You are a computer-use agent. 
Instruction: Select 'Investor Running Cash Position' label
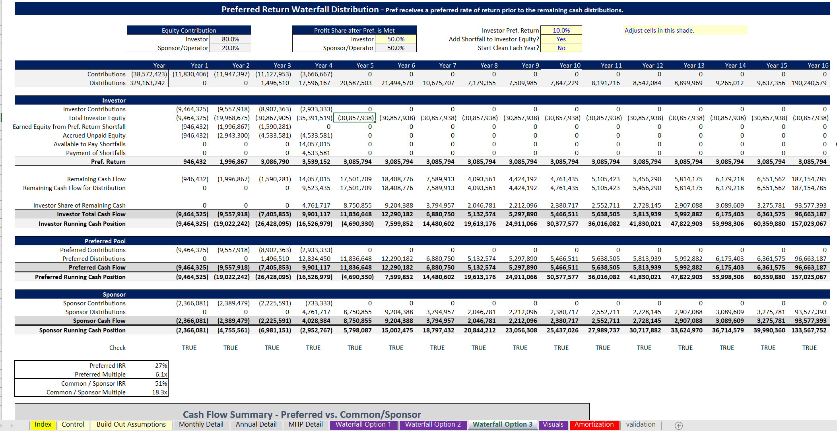click(x=82, y=223)
